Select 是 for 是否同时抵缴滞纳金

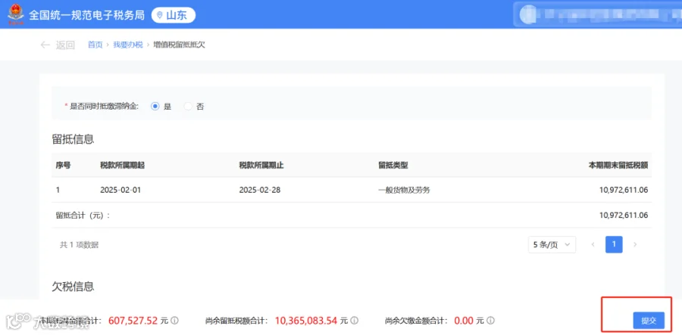point(155,107)
